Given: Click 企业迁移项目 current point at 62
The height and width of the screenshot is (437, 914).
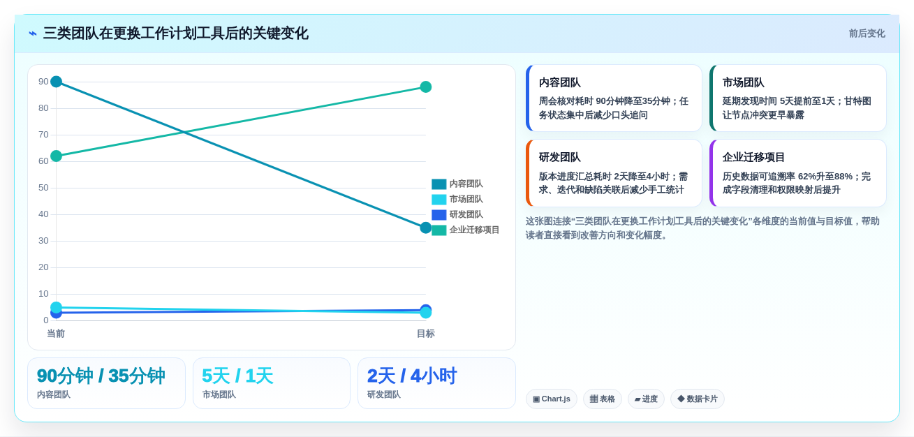Looking at the screenshot, I should [57, 156].
